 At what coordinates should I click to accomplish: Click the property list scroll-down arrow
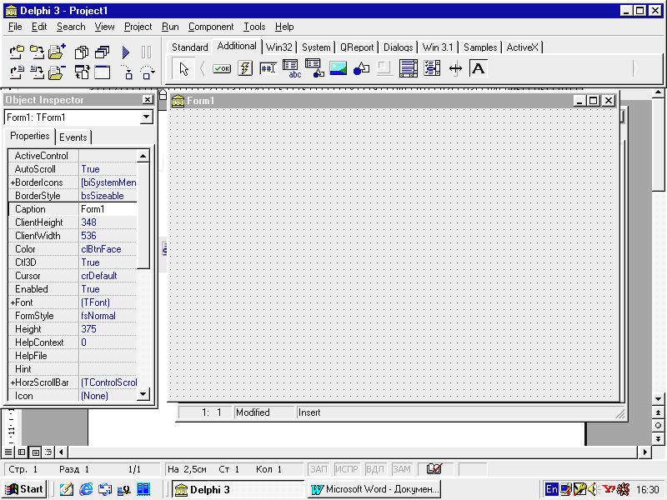click(143, 394)
